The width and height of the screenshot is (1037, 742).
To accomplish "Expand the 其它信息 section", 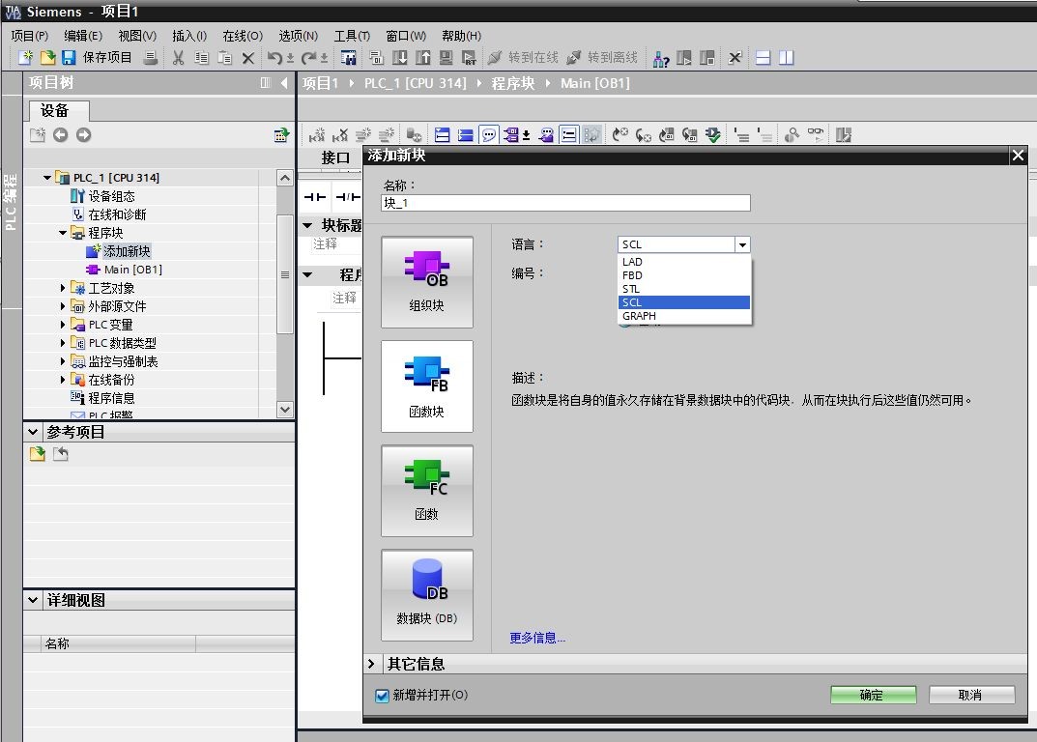I will [x=372, y=664].
